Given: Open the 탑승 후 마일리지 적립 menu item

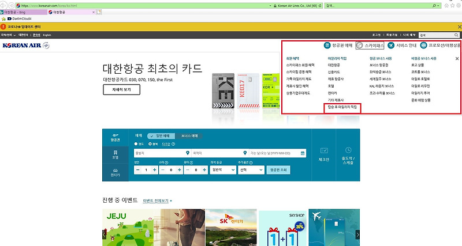Looking at the screenshot, I should click(342, 107).
